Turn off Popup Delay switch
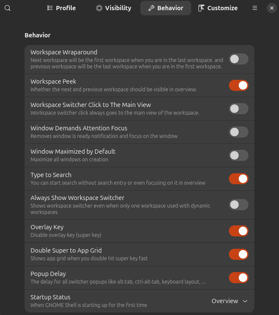 [x=239, y=278]
